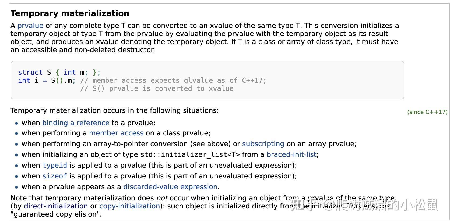This screenshot has height=223, width=450.
Task: Click the 'binding a reference' link
Action: pyautogui.click(x=76, y=123)
